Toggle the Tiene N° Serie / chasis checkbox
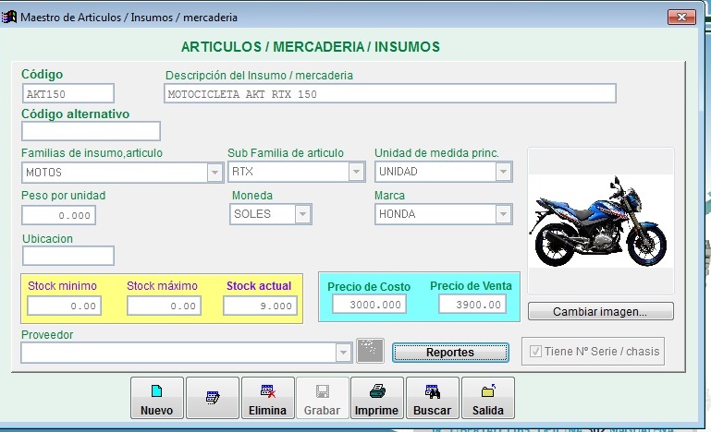This screenshot has width=711, height=432. point(535,351)
